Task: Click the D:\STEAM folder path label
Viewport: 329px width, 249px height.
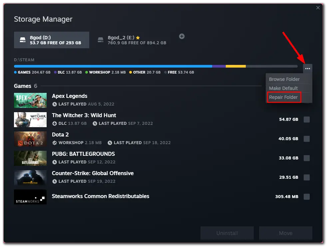Action: click(24, 60)
